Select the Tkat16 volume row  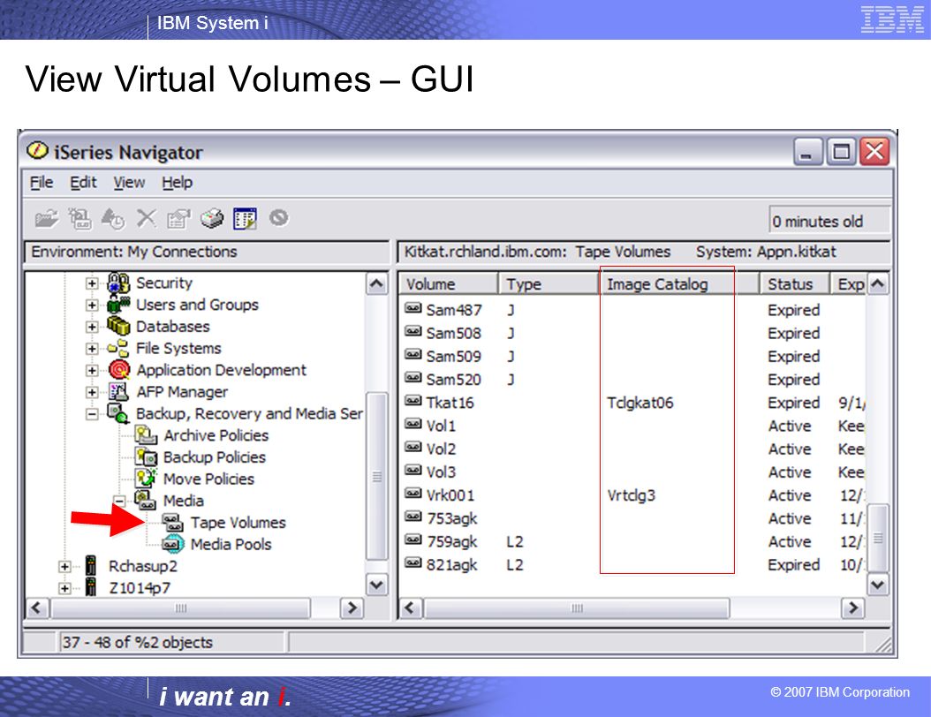click(x=634, y=403)
